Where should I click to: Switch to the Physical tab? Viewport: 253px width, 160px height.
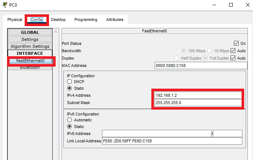coord(15,19)
